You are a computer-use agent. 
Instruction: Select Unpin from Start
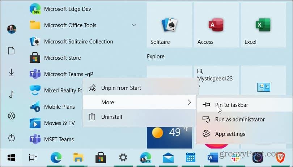[121, 88]
